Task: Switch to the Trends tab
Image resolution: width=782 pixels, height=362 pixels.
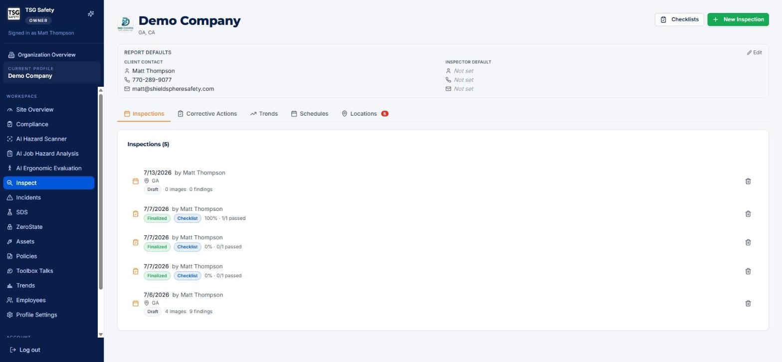Action: tap(264, 114)
